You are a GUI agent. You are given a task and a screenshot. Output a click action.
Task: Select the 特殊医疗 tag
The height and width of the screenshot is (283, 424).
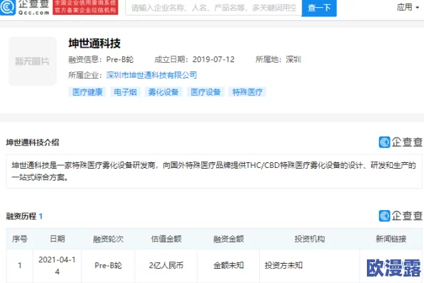point(248,92)
